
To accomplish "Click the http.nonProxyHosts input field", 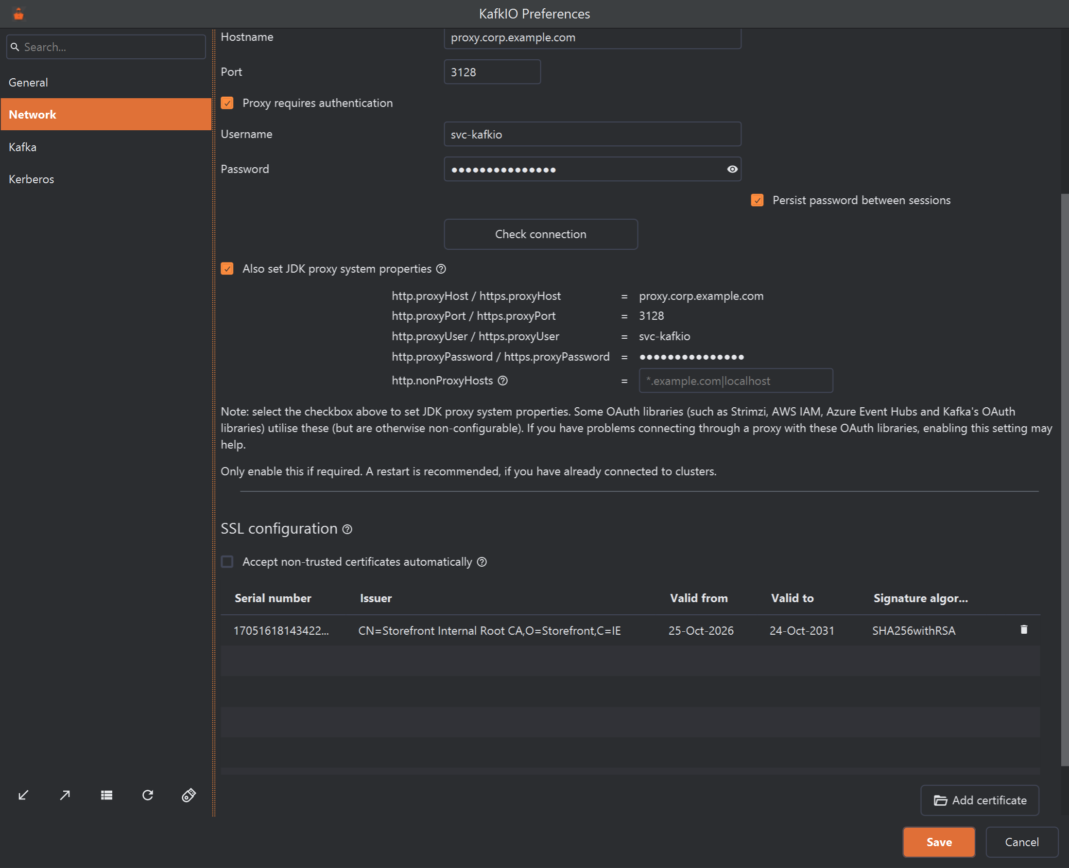I will point(736,381).
